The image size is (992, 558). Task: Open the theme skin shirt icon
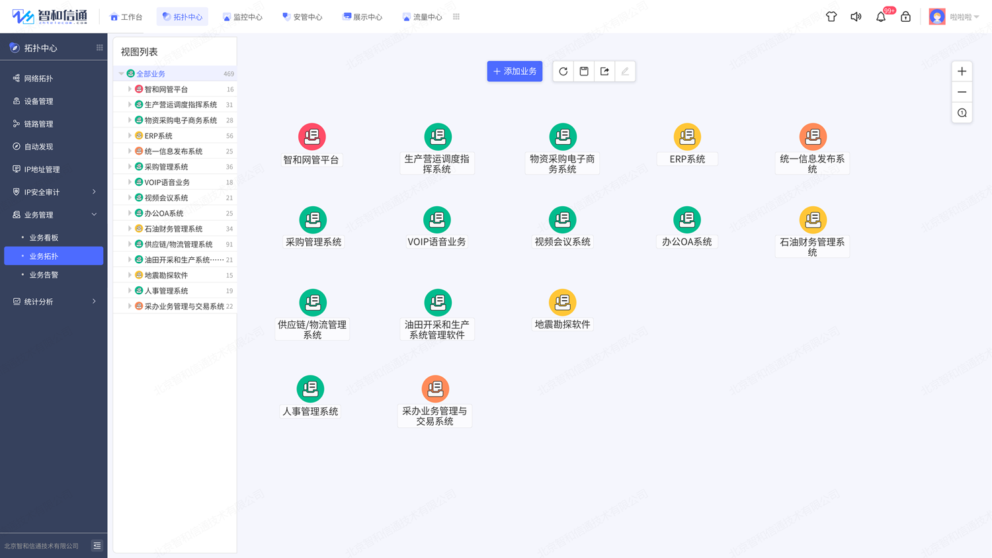(x=831, y=17)
